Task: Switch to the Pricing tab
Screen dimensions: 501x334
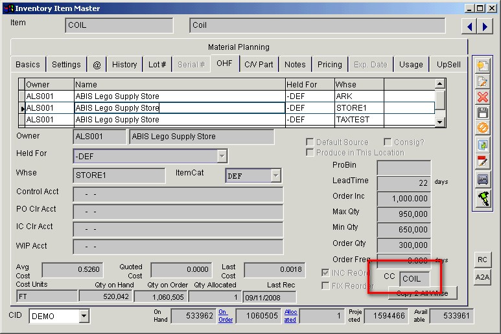Action: pyautogui.click(x=329, y=65)
